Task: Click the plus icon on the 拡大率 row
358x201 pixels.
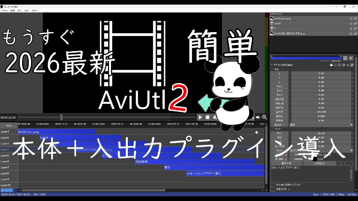Action: pyautogui.click(x=352, y=112)
